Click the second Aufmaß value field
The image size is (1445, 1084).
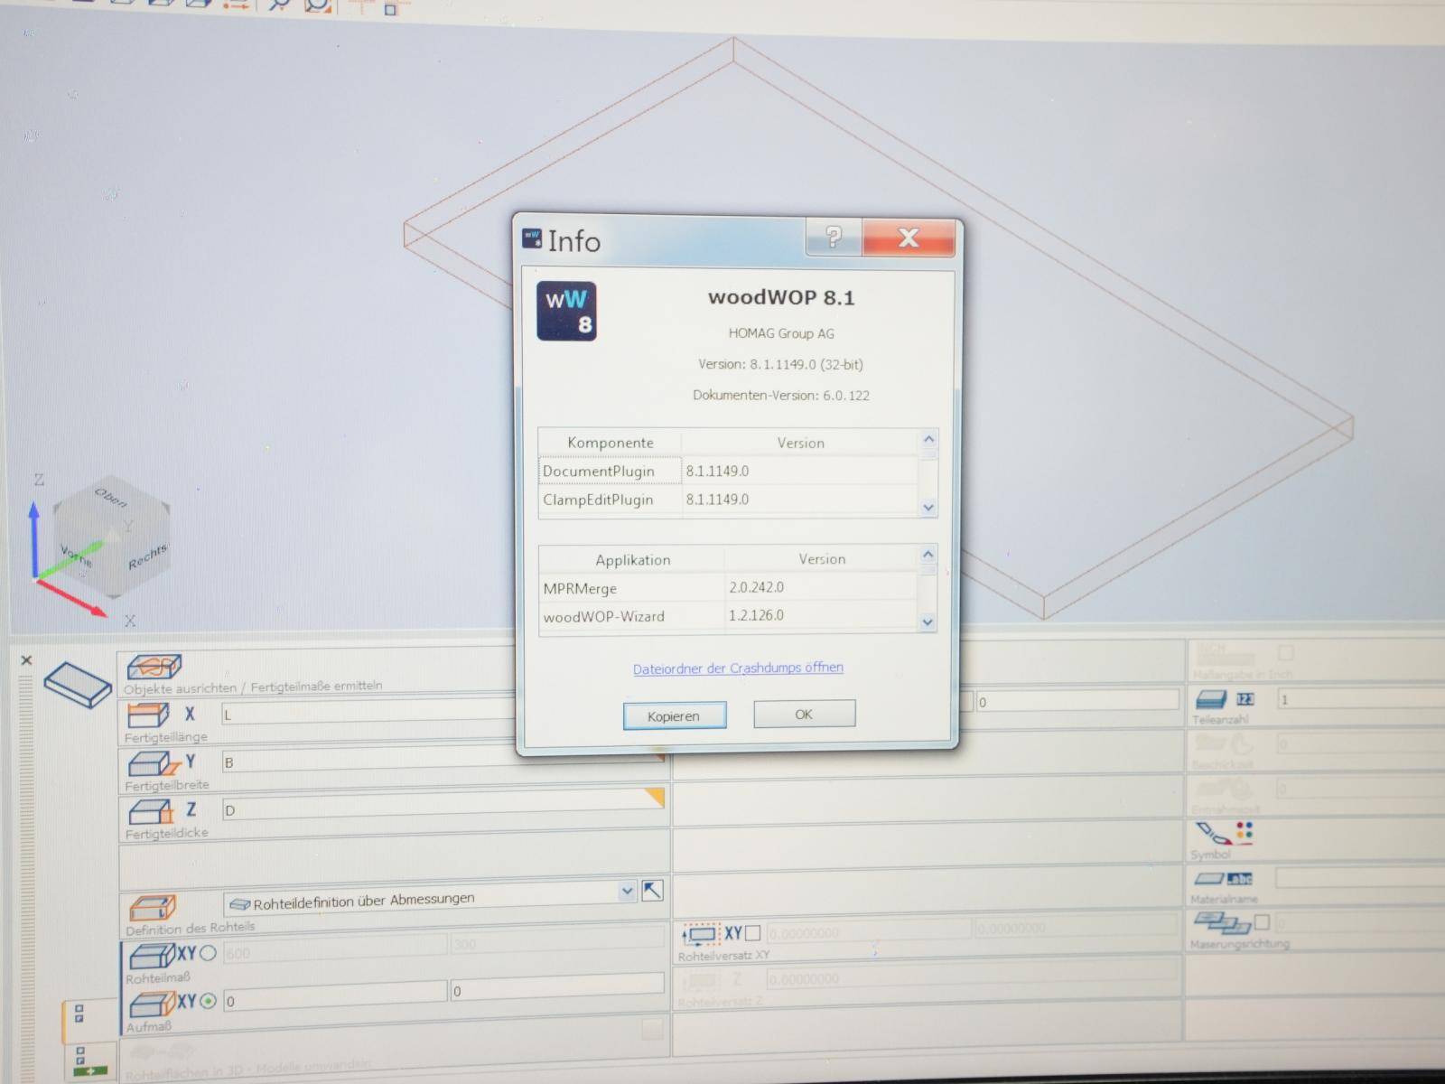[x=557, y=988]
